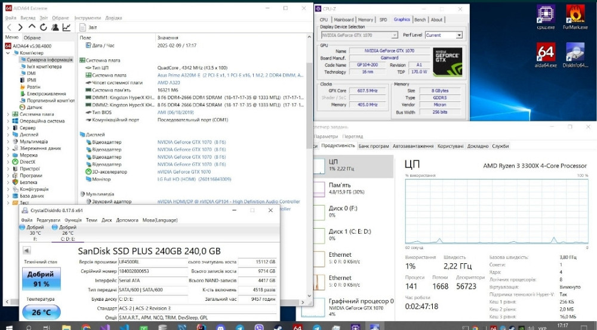Open Інструменти menu in AIDA64
The width and height of the screenshot is (597, 330).
[x=88, y=18]
